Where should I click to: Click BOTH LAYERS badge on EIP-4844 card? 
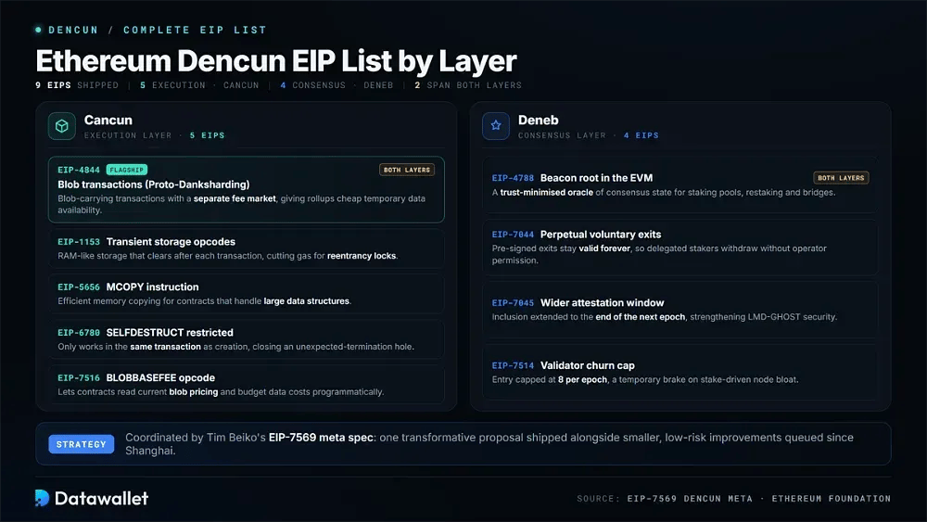(x=407, y=170)
